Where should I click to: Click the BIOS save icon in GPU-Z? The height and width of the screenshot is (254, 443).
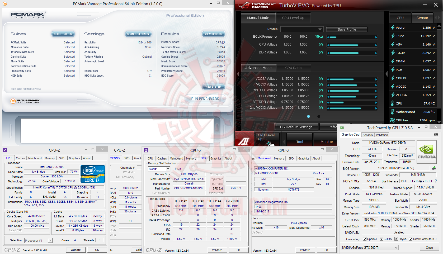coord(434,168)
